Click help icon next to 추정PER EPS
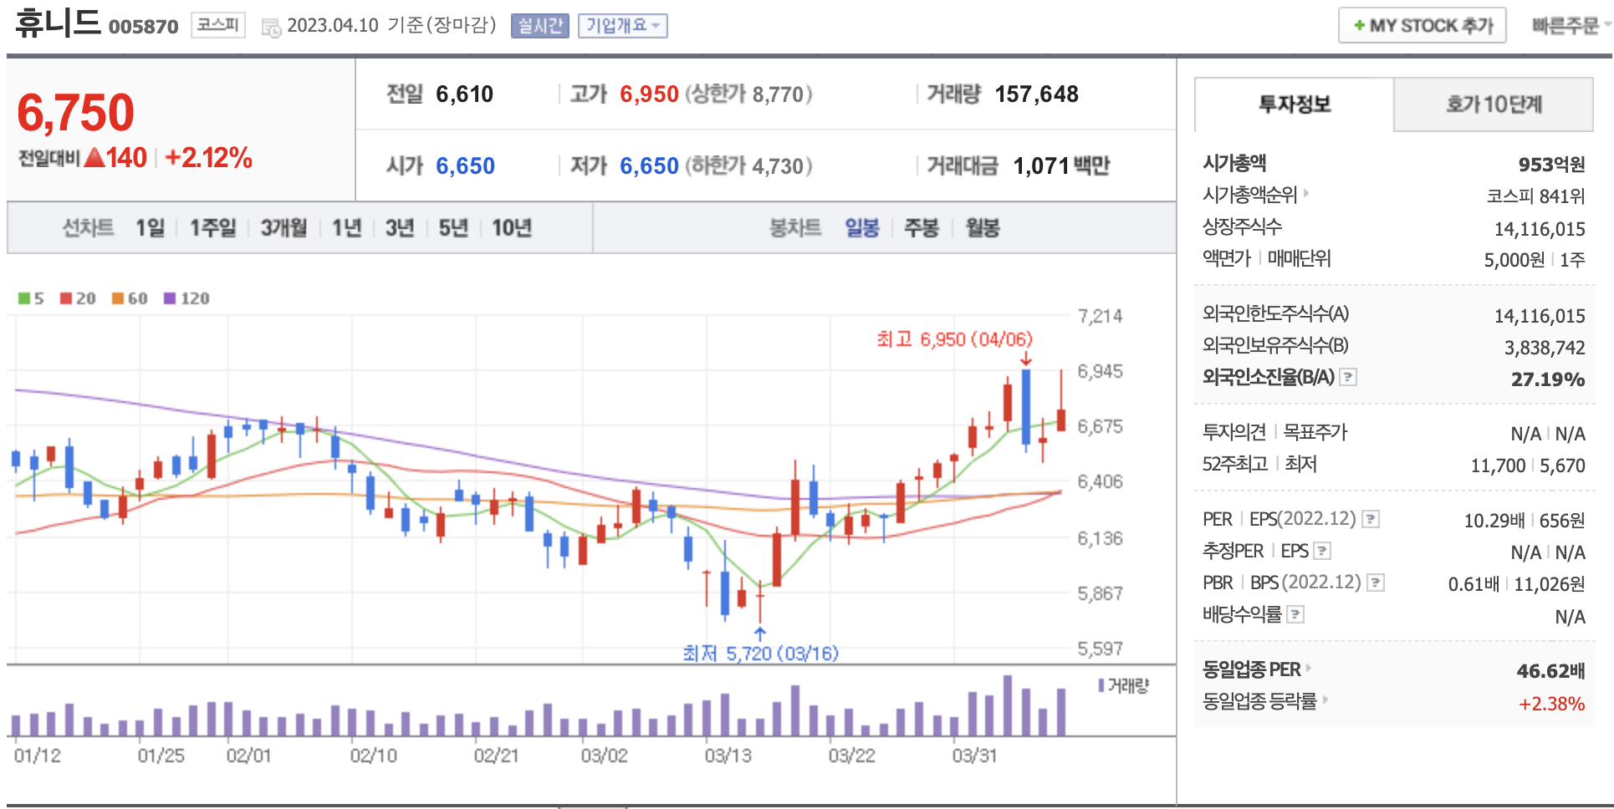The width and height of the screenshot is (1614, 809). (x=1322, y=552)
